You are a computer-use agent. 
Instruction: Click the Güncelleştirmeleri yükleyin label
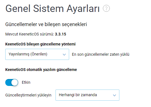28,95
